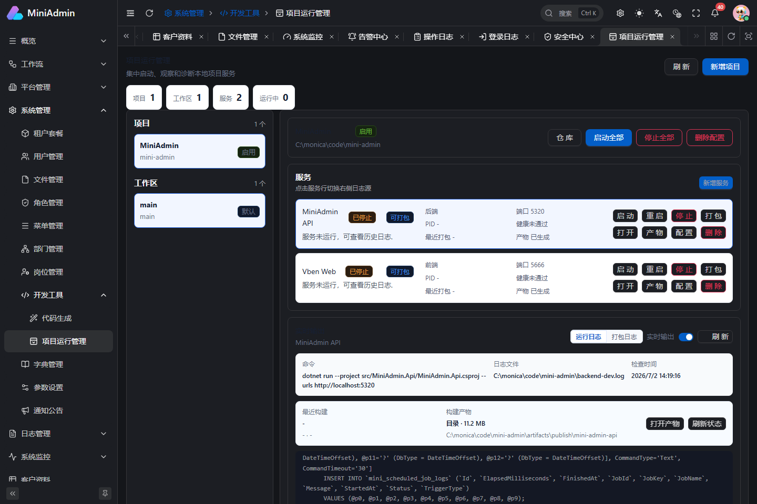Open the settings gear in header

(620, 13)
